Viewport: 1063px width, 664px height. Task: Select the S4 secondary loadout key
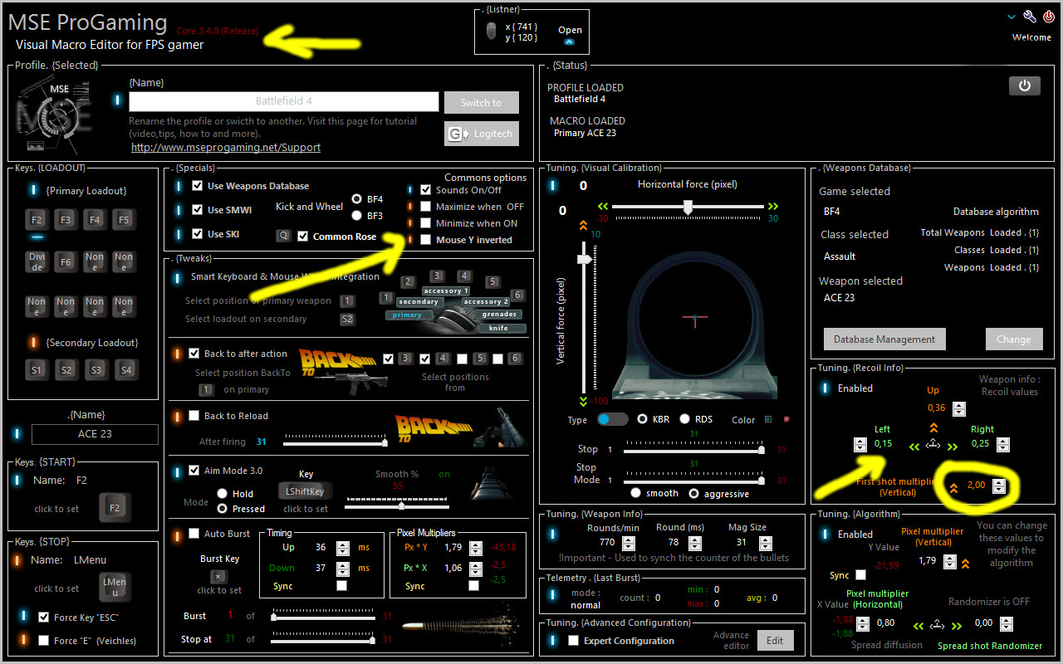point(125,370)
